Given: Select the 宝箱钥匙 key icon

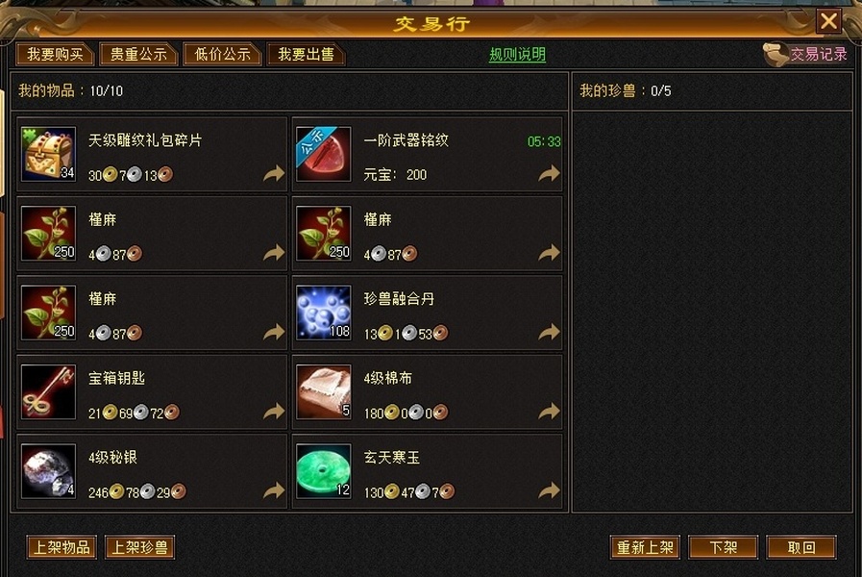Looking at the screenshot, I should pos(48,391).
